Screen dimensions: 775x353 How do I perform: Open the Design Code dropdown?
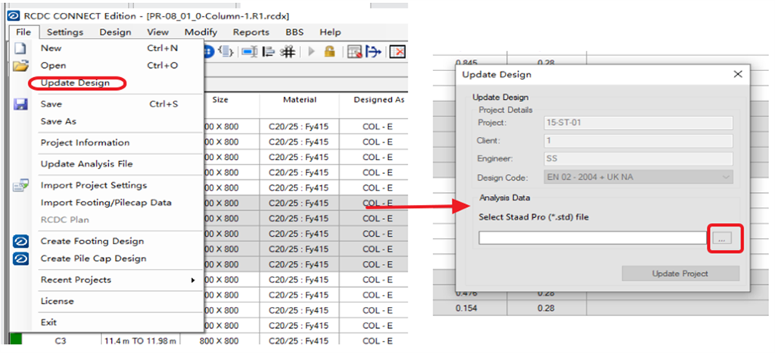click(x=639, y=177)
